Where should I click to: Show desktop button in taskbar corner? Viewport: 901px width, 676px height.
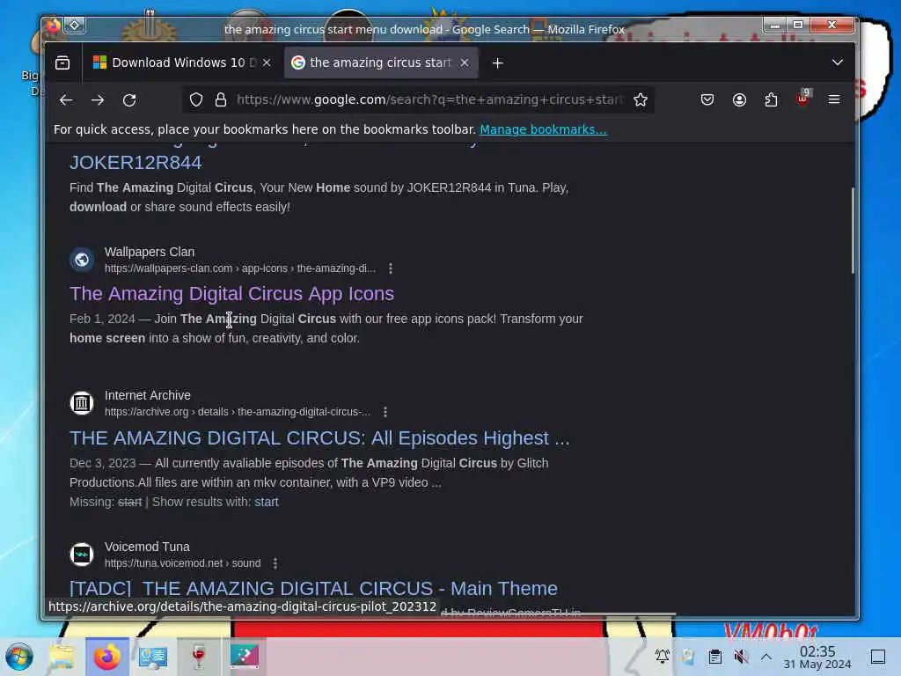point(878,657)
